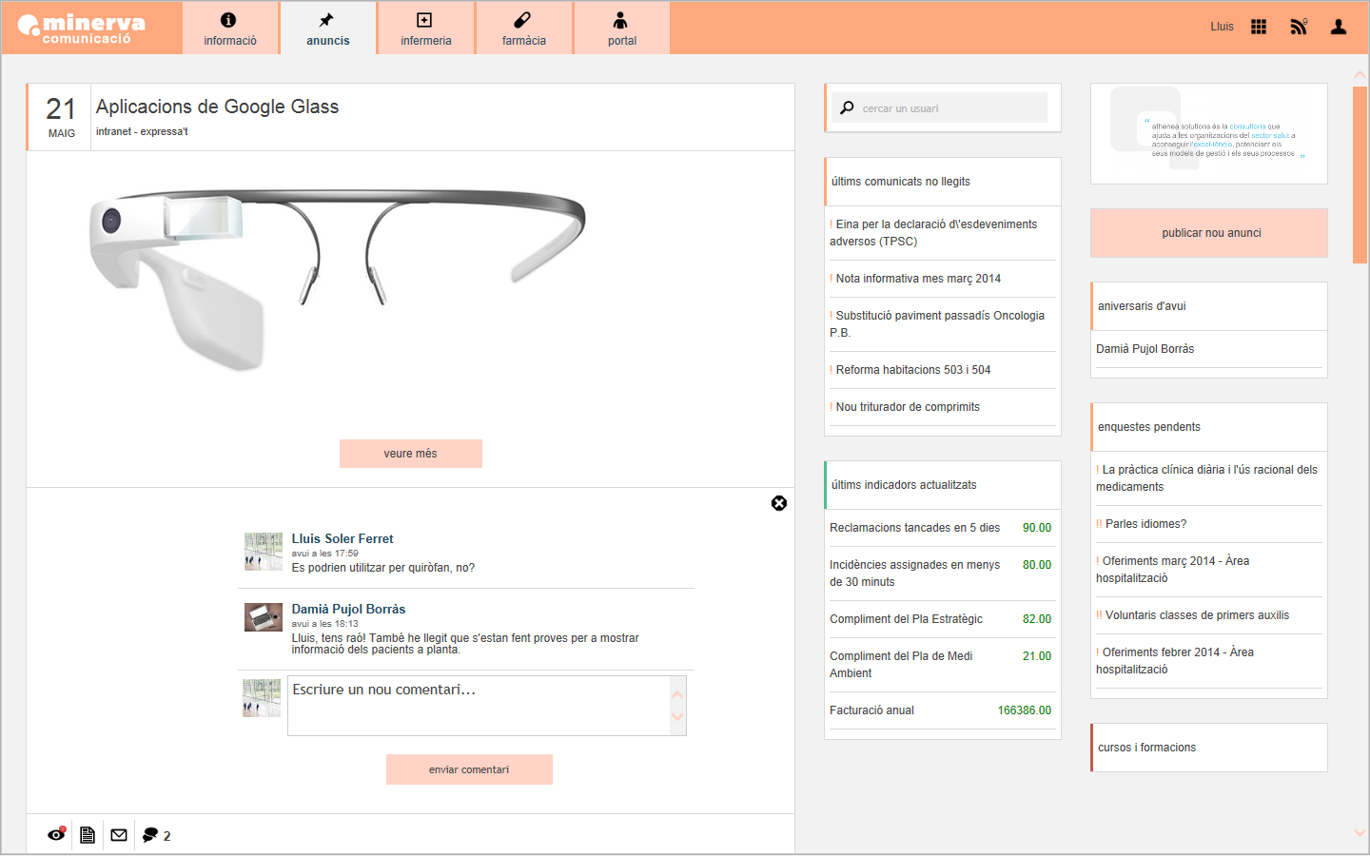The image size is (1370, 856).
Task: Click the envelope mail icon
Action: (x=119, y=835)
